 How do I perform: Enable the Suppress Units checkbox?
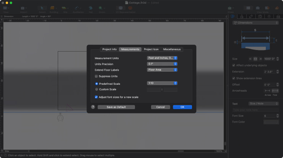click(x=97, y=76)
